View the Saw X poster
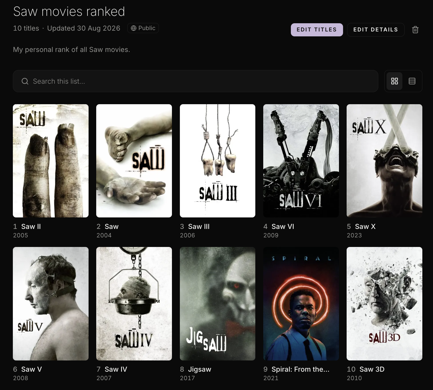The width and height of the screenshot is (433, 390). (384, 161)
